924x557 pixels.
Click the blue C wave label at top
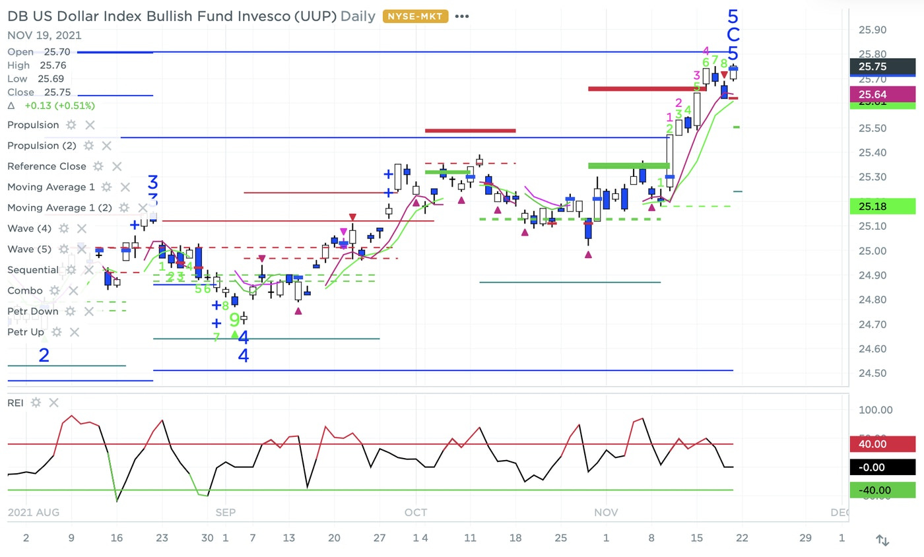click(733, 36)
